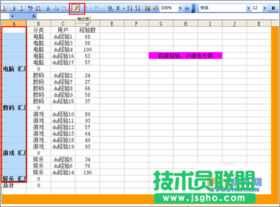The image size is (280, 207).
Task: Click the Cut scissors icon
Action: [x=48, y=8]
